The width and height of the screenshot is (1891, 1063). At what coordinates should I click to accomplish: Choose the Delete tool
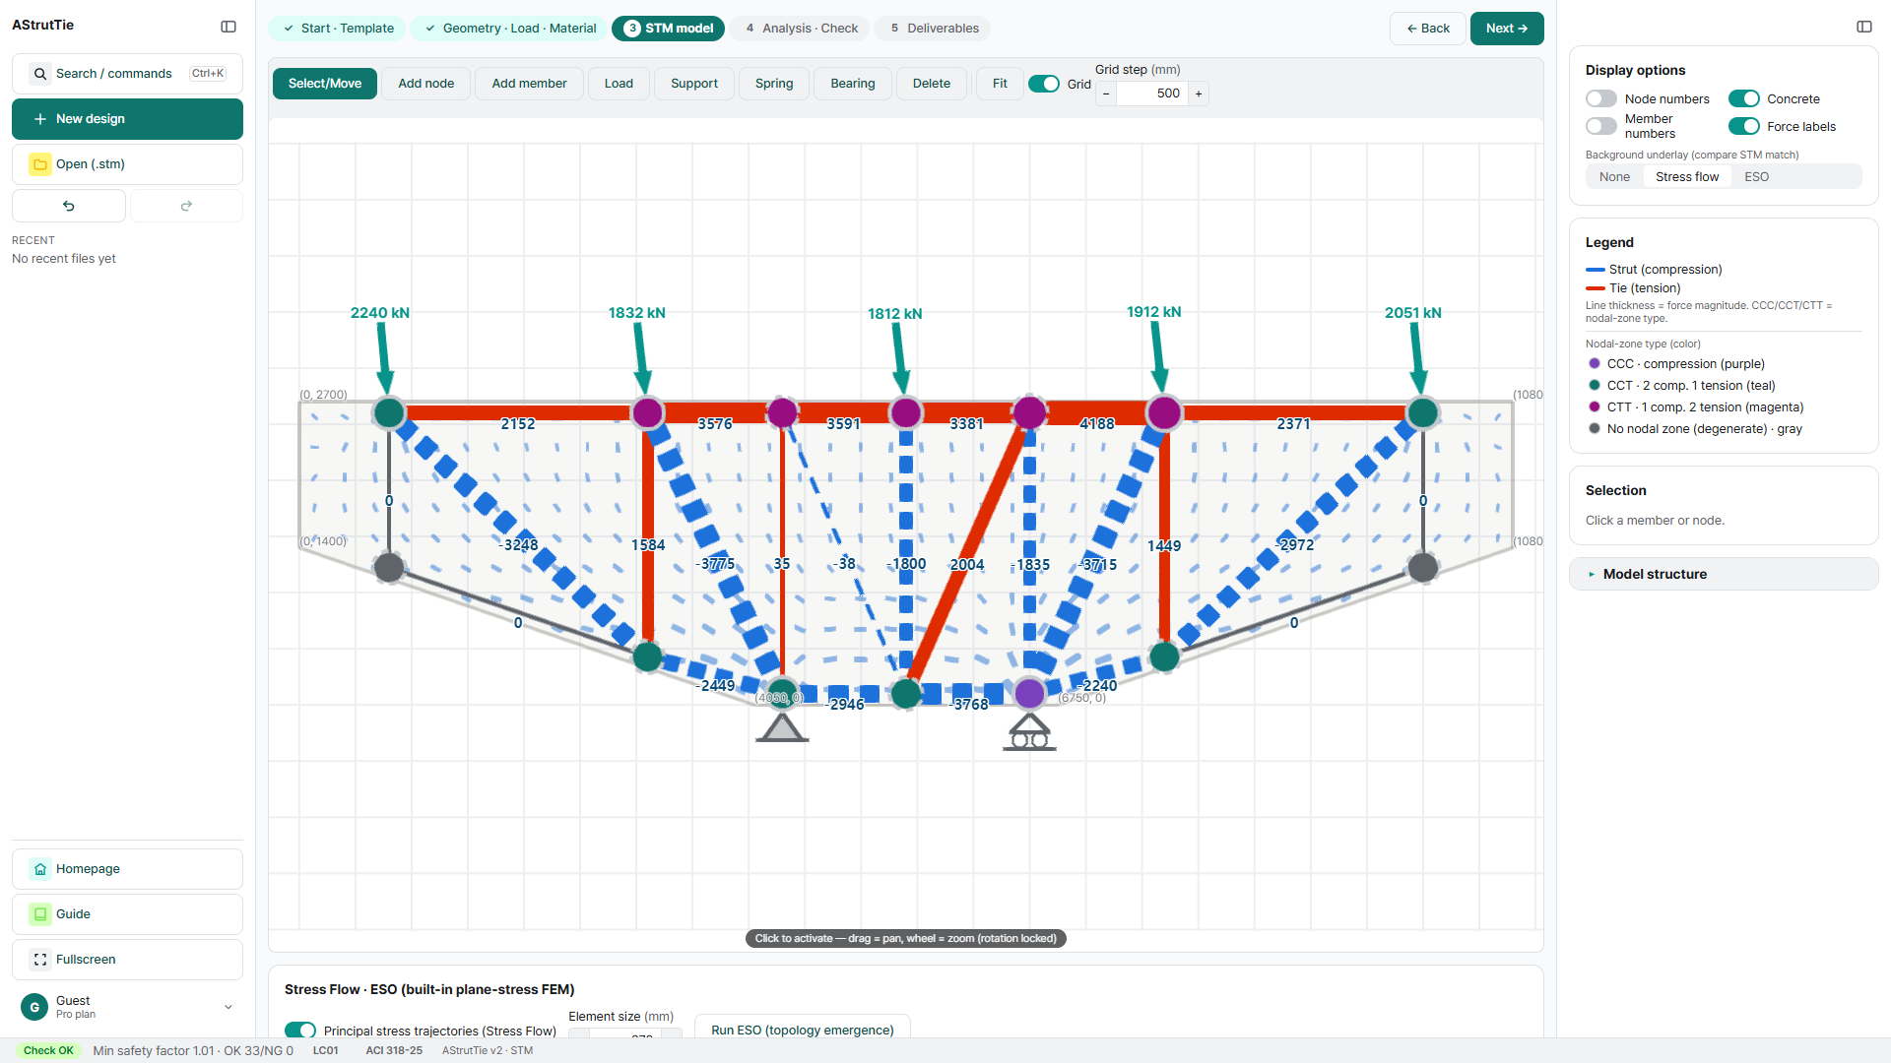click(932, 84)
